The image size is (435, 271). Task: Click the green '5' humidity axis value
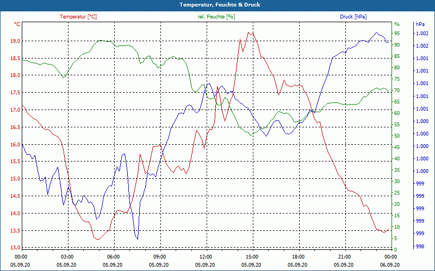tap(396, 238)
